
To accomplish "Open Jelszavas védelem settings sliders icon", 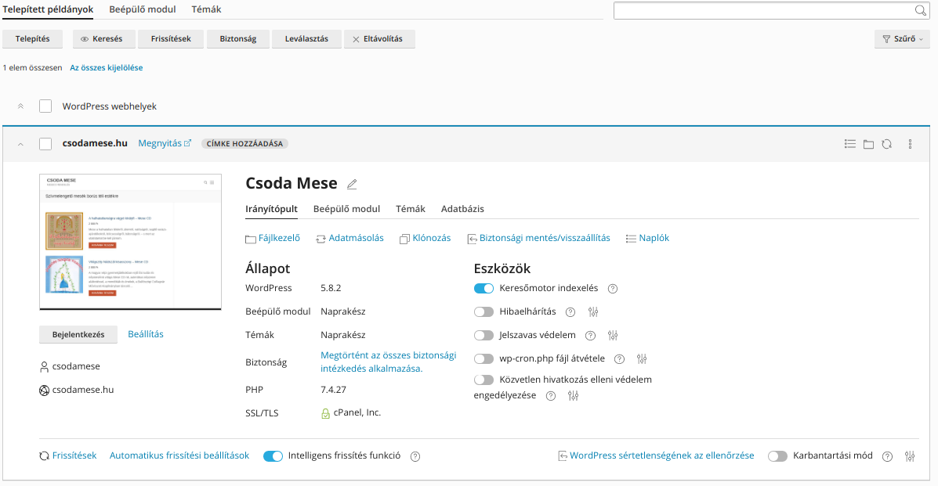I will click(x=613, y=336).
